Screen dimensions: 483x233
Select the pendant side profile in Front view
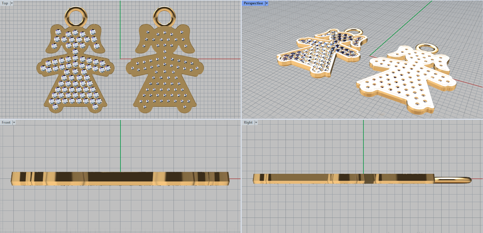[x=120, y=178]
